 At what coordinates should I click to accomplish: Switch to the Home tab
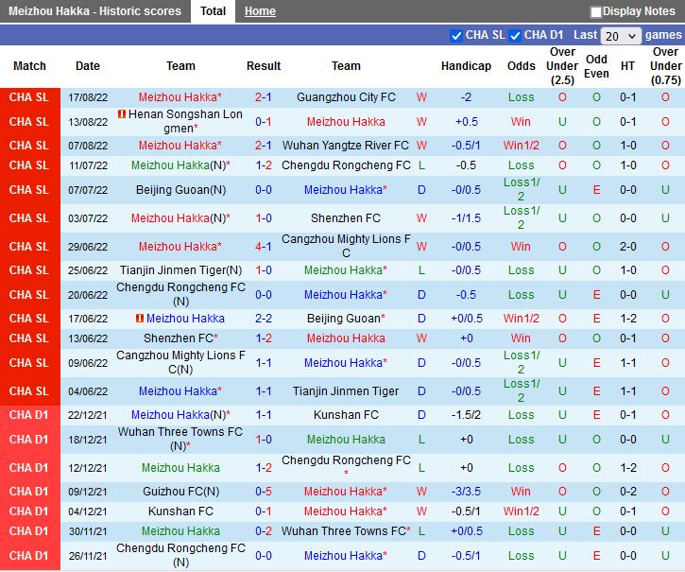click(260, 11)
